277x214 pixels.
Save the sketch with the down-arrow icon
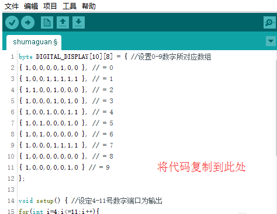78,23
